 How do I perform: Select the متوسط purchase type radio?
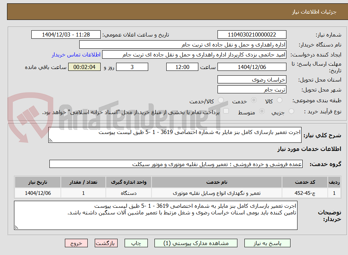point(262,111)
